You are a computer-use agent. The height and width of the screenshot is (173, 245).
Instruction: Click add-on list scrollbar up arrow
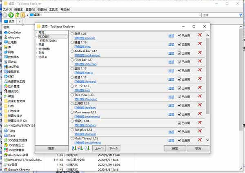208,35
